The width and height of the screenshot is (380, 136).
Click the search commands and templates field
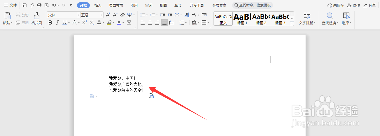point(253,5)
